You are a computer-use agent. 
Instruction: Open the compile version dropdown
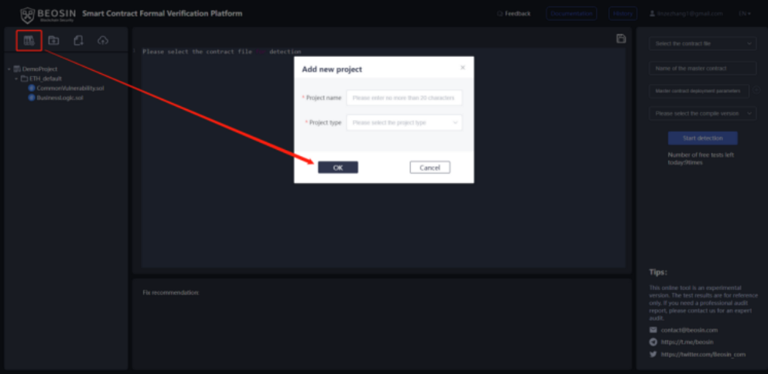pos(702,113)
